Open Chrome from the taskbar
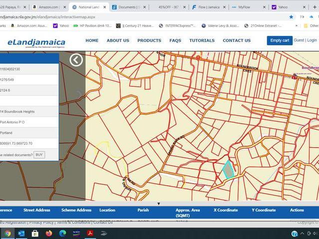Viewport: 319px width, 239px height. pyautogui.click(x=7, y=233)
